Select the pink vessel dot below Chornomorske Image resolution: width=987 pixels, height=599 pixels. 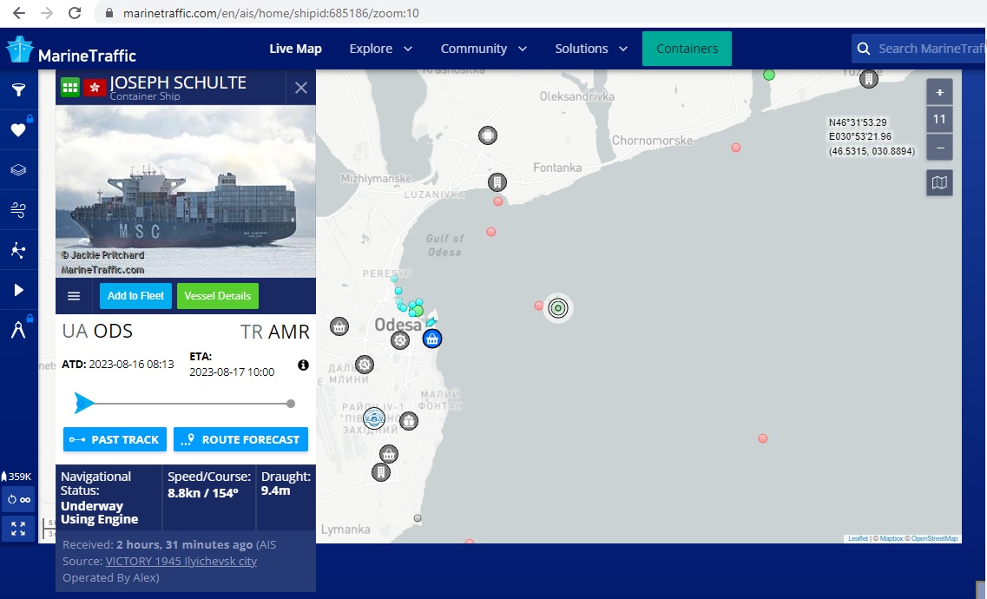pos(736,148)
